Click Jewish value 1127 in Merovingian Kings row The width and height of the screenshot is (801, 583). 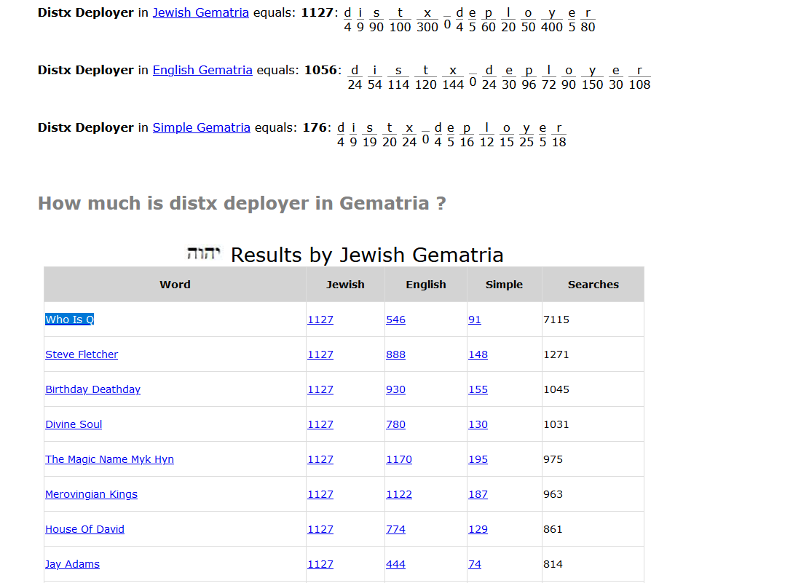(x=320, y=494)
